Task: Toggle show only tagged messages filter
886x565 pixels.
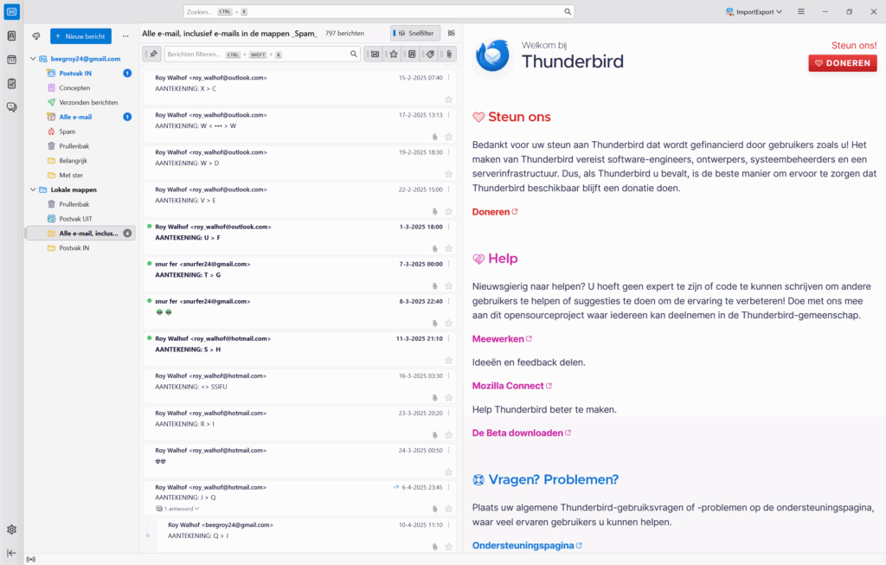Action: pyautogui.click(x=430, y=55)
